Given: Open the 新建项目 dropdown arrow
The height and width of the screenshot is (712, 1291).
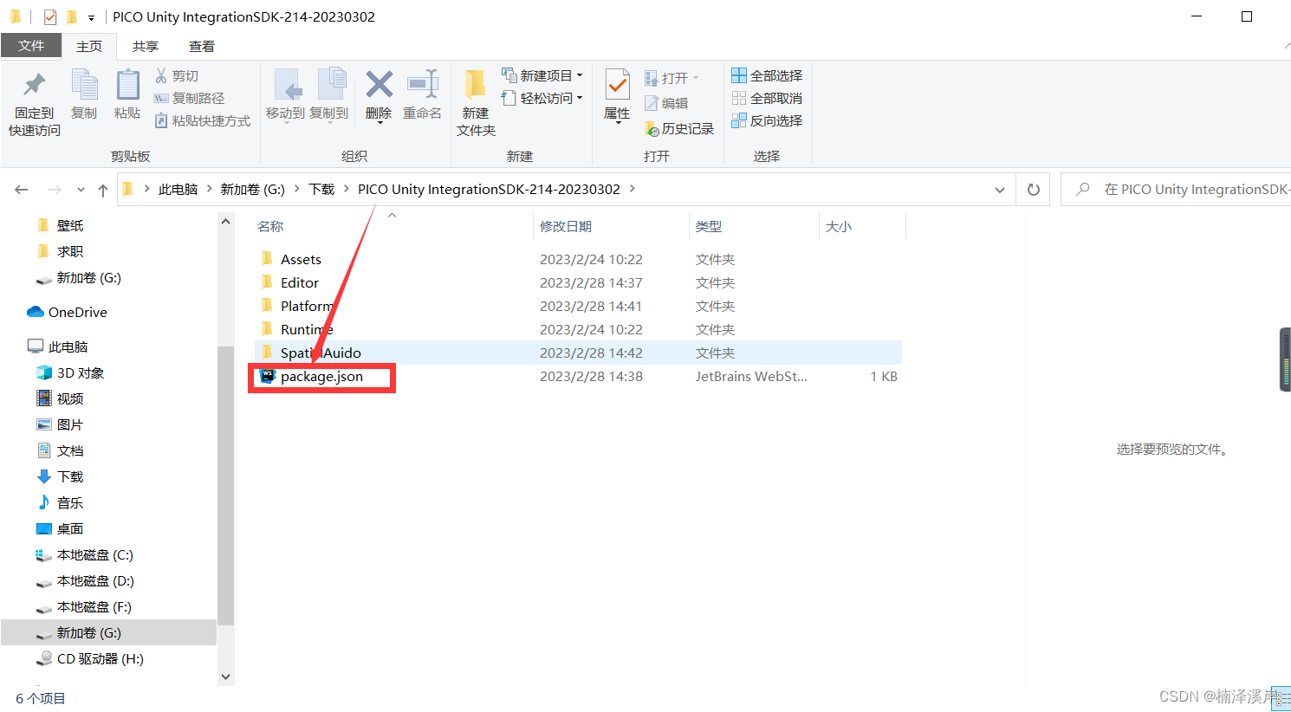Looking at the screenshot, I should pos(581,74).
